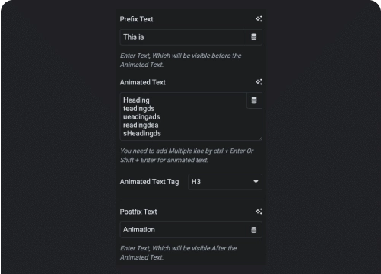Click AI sparkle icon beside Postfix Text
The image size is (381, 274).
[x=259, y=212]
